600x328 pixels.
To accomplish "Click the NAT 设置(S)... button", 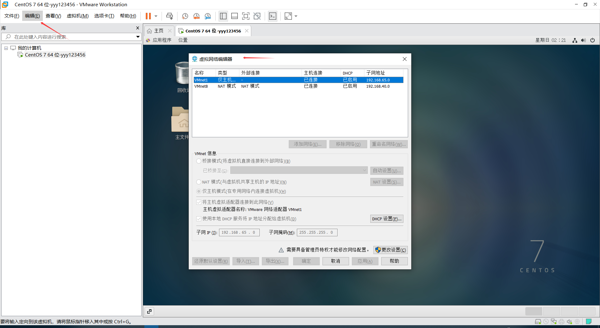I will pos(387,182).
